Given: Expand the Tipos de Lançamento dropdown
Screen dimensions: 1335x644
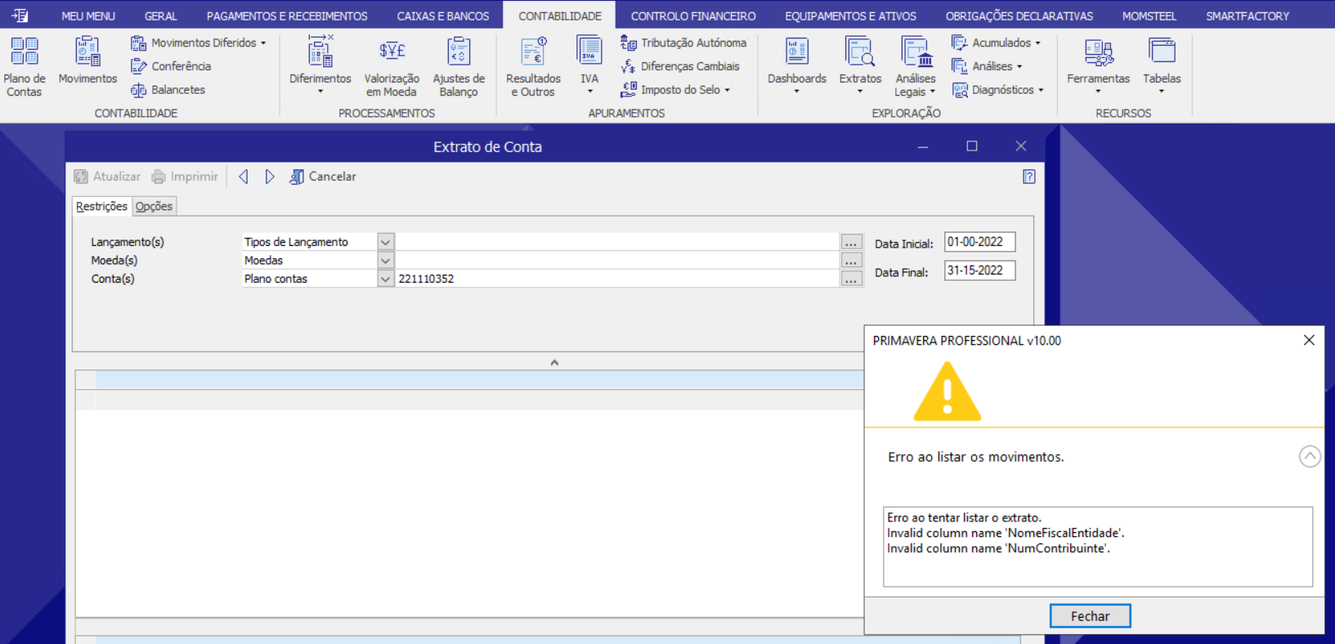Looking at the screenshot, I should click(x=385, y=242).
